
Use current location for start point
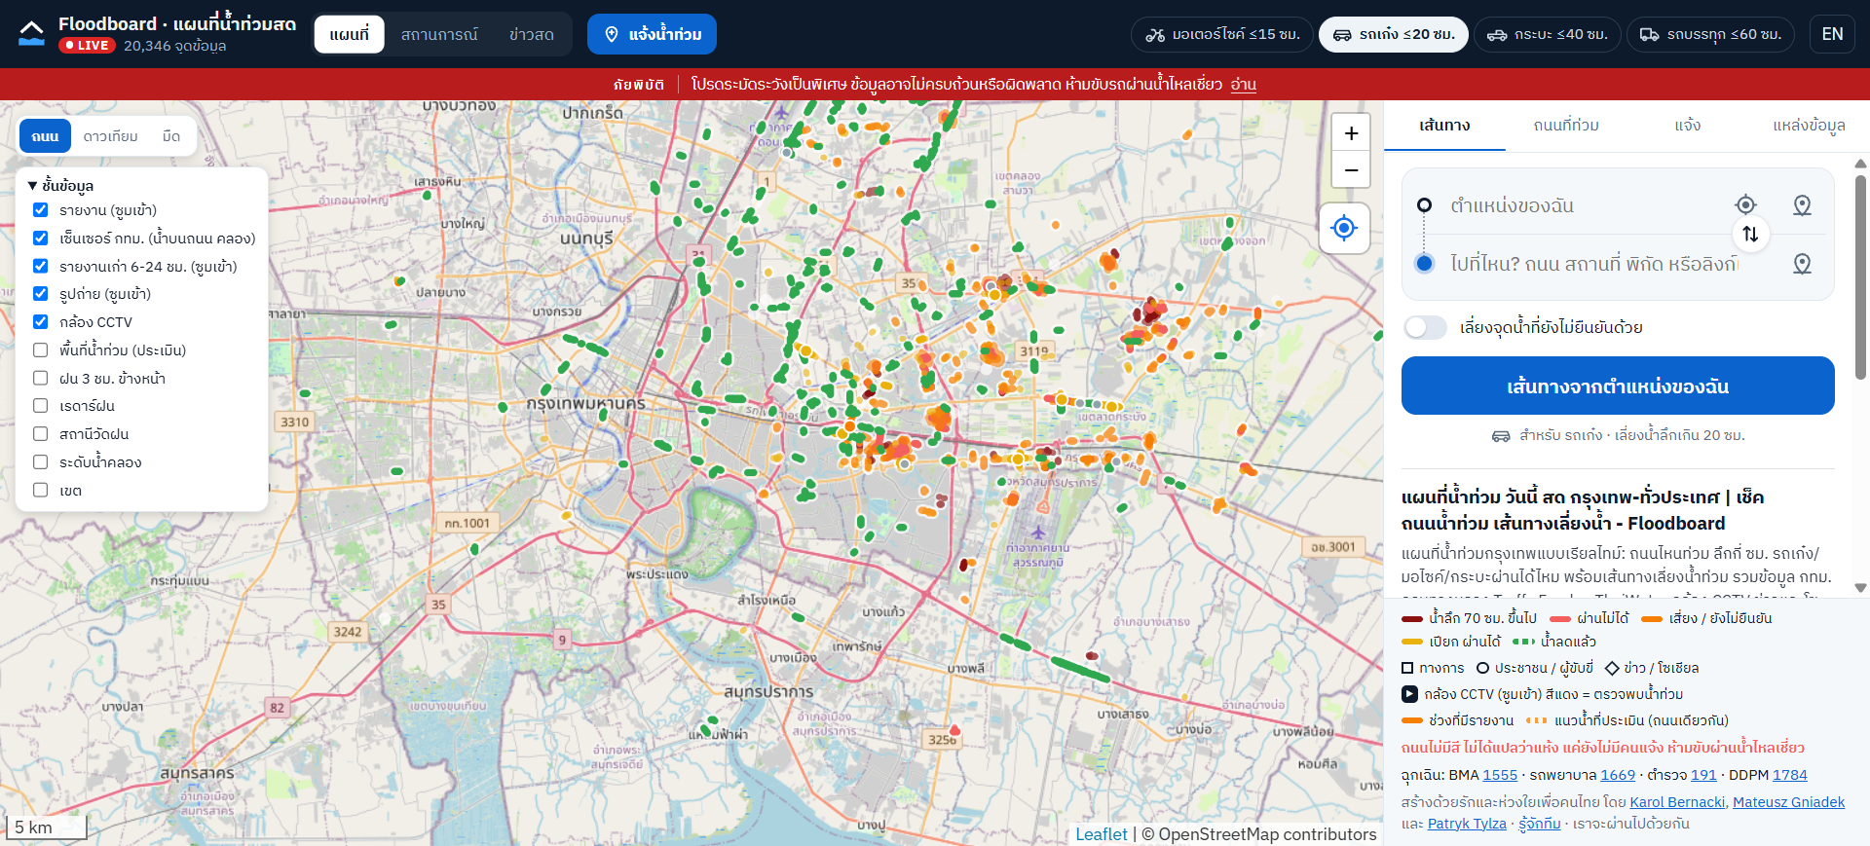pos(1745,204)
